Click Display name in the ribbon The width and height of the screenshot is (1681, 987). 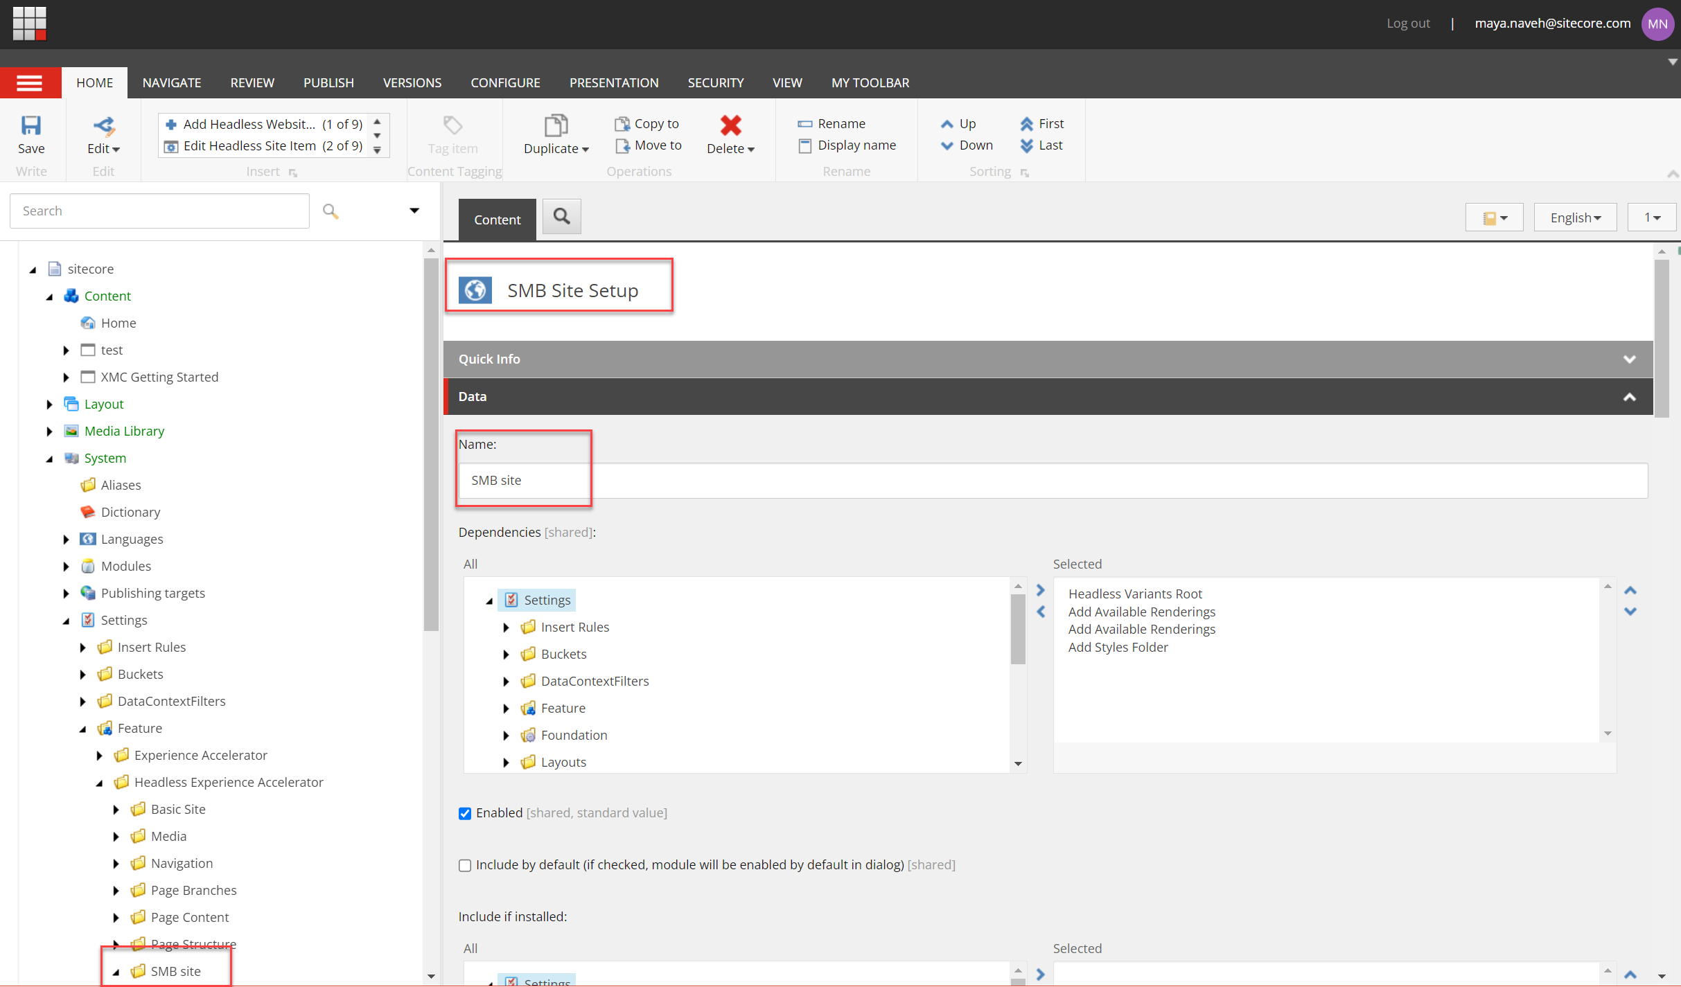pyautogui.click(x=847, y=145)
